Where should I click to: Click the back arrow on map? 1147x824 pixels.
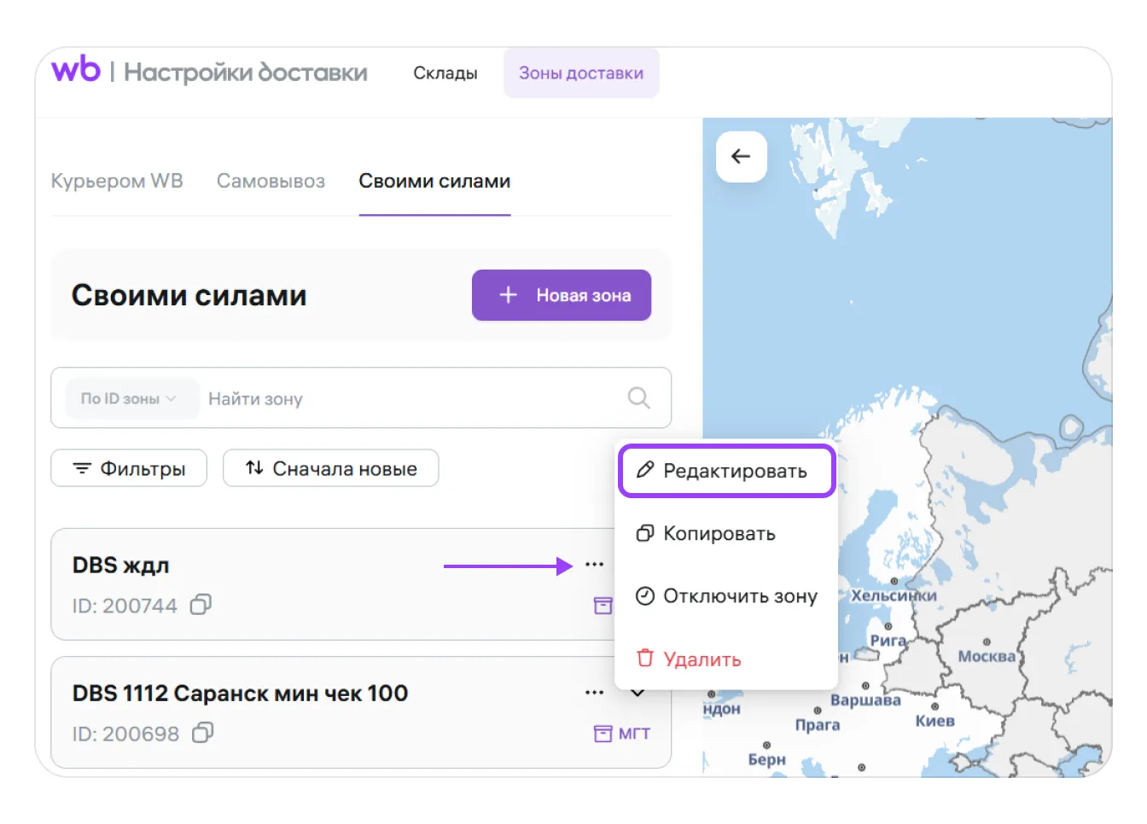point(741,156)
